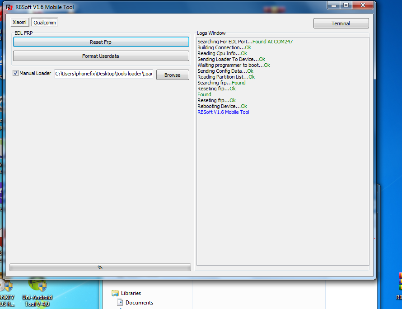This screenshot has width=402, height=309.
Task: Edit the manual loader path field
Action: (103, 74)
